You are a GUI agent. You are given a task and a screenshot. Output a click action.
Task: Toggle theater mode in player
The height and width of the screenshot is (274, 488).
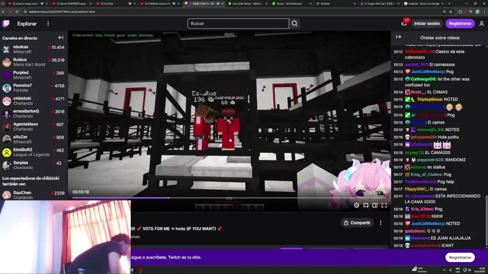pyautogui.click(x=375, y=205)
